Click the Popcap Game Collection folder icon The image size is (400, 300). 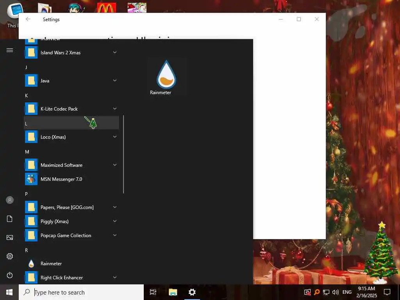click(x=31, y=235)
